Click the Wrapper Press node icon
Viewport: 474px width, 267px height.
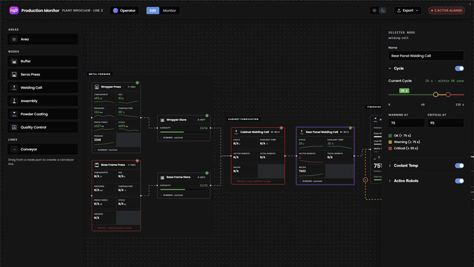point(97,87)
